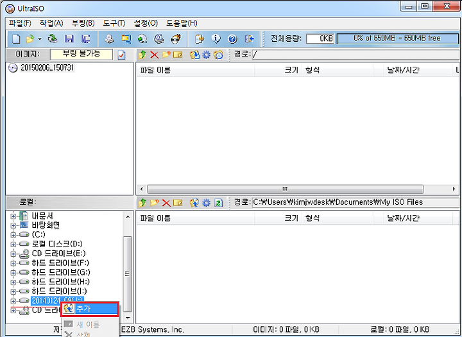Expand the 로컬 디스크(D:) node
462x337 pixels.
[13, 245]
